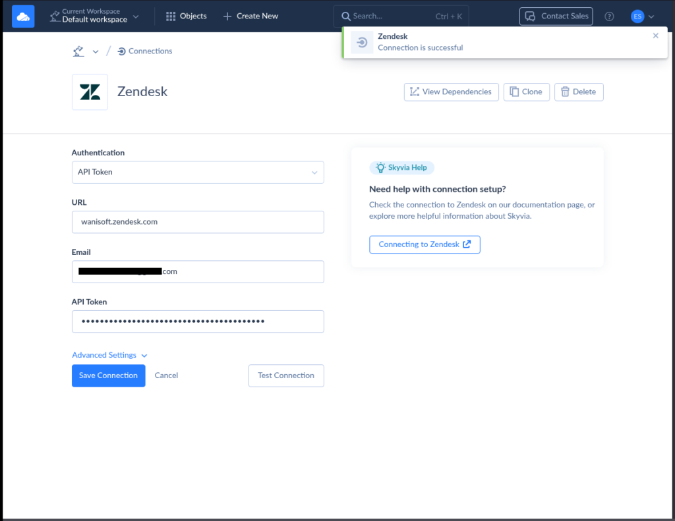Screen dimensions: 675x521
Task: Click the workspace breadcrumb icon
Action: pyautogui.click(x=78, y=51)
